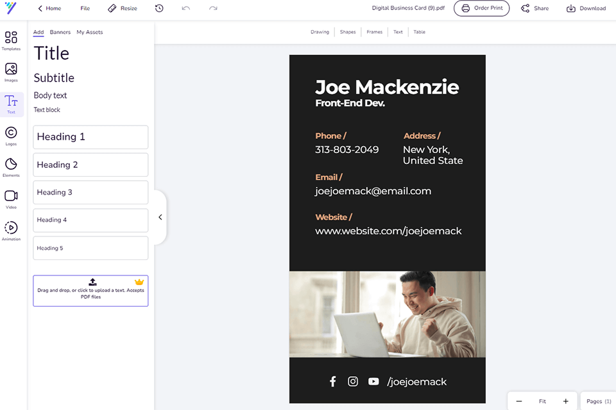Open the File menu
This screenshot has height=410, width=616.
coord(85,8)
